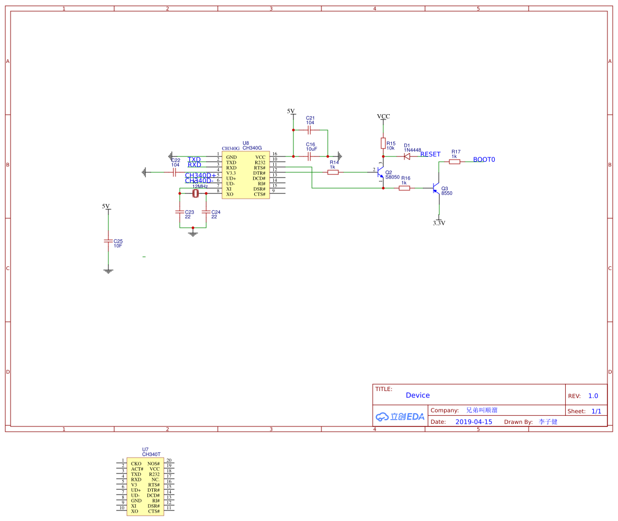The image size is (618, 521).
Task: Click the R14 1k resistor symbol
Action: (x=333, y=172)
